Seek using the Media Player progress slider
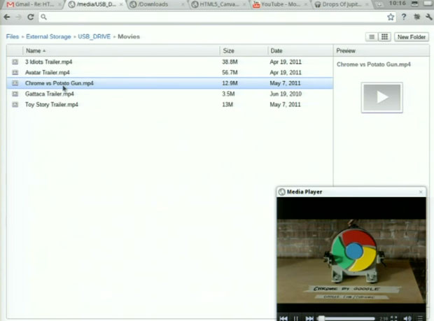The image size is (434, 321). pos(346,318)
